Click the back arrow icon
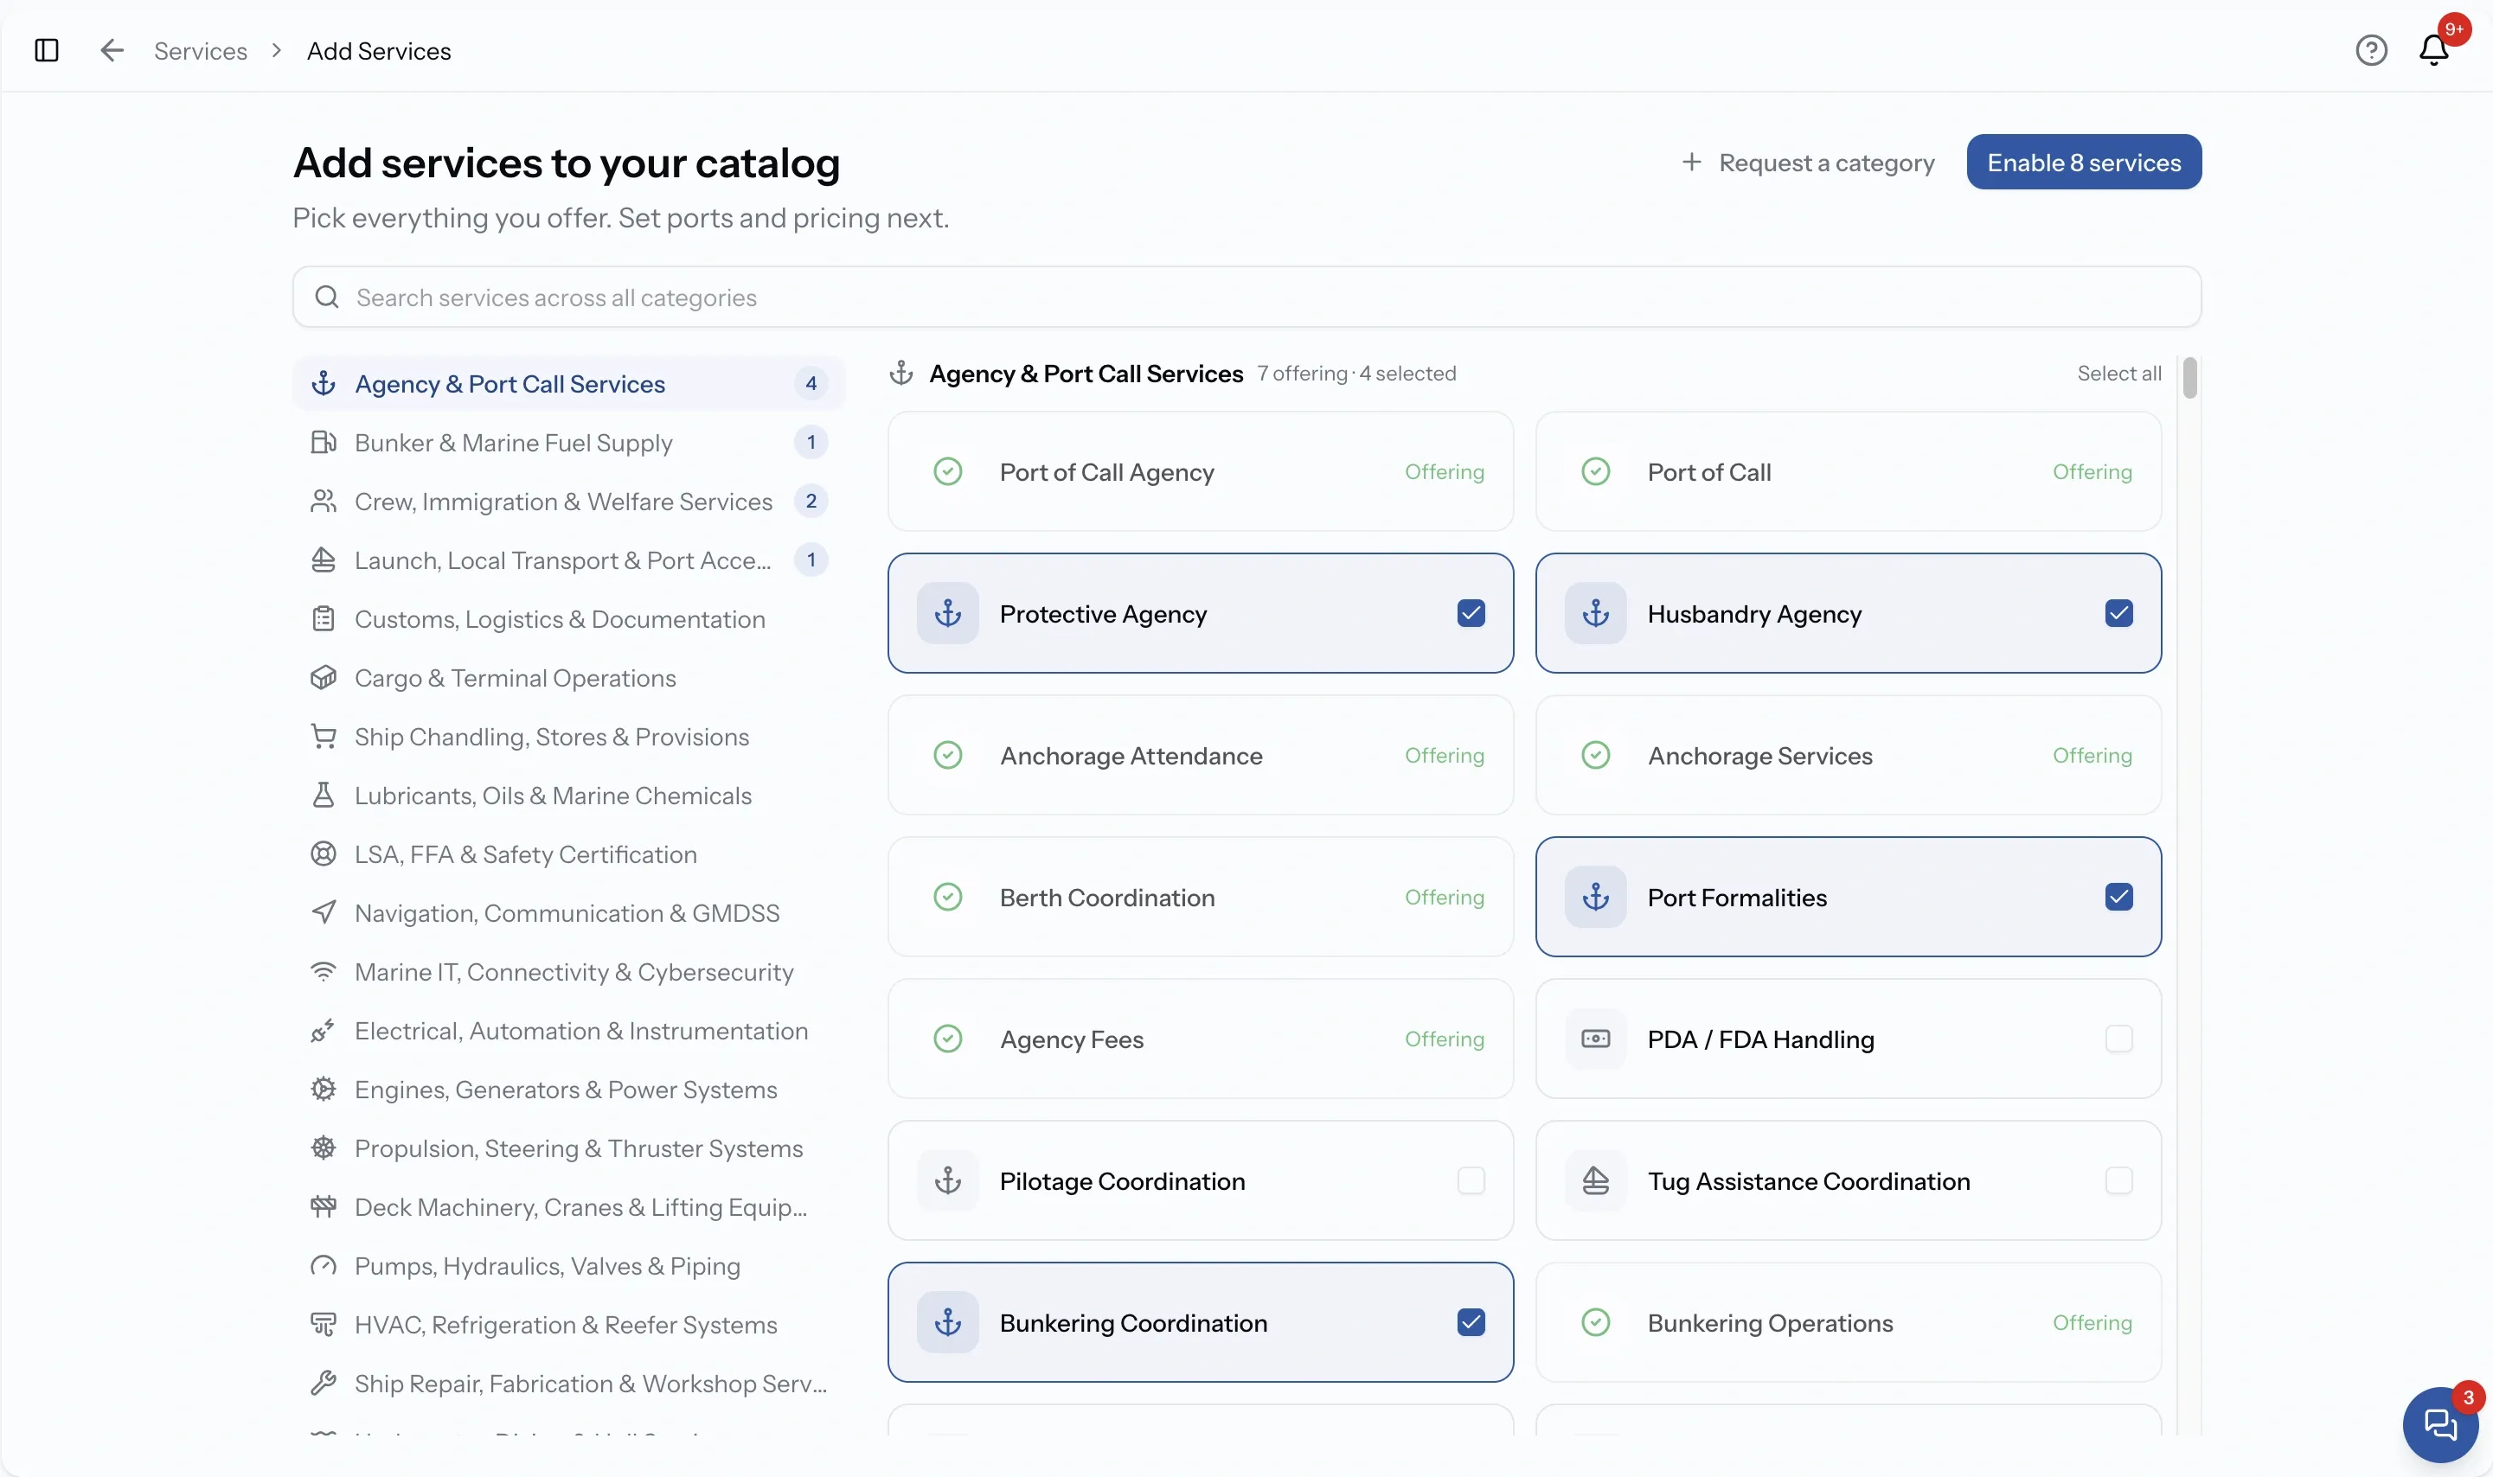2493x1477 pixels. point(112,50)
